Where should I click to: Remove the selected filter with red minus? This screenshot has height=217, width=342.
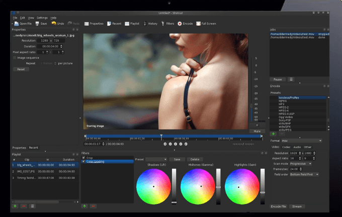tap(92, 206)
